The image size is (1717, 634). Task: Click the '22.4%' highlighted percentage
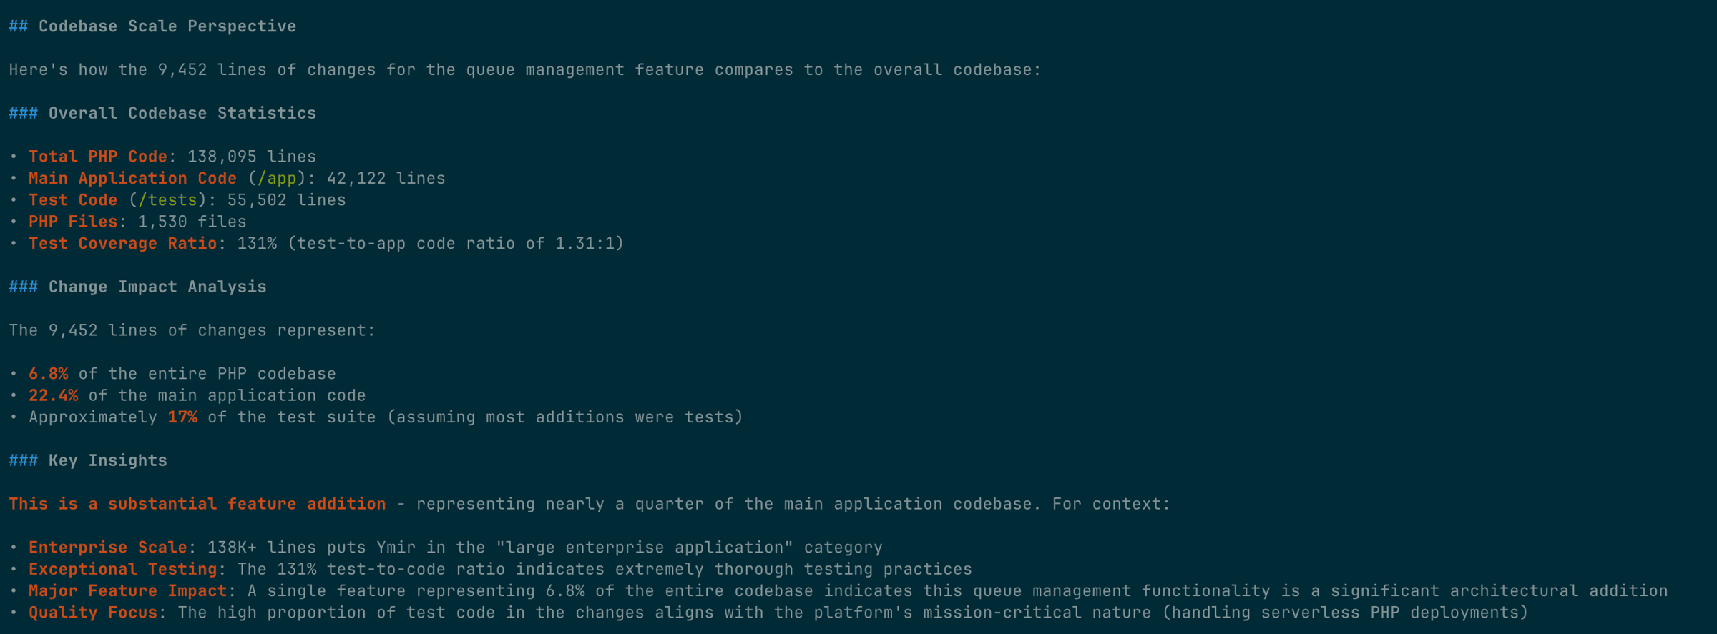point(54,395)
